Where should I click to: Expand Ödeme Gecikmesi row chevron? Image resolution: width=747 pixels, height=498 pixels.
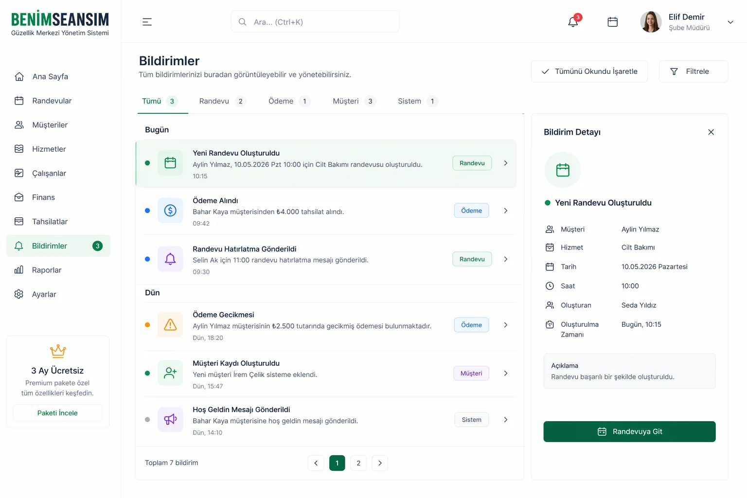(x=506, y=325)
